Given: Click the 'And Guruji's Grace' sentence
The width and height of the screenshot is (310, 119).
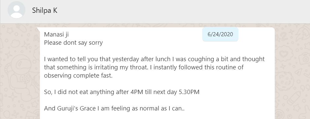Looking at the screenshot, I should [x=114, y=108].
